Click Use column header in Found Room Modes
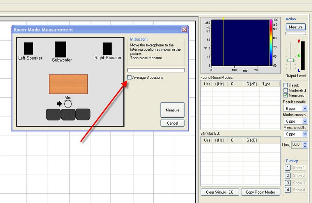This screenshot has height=203, width=312. (x=207, y=84)
